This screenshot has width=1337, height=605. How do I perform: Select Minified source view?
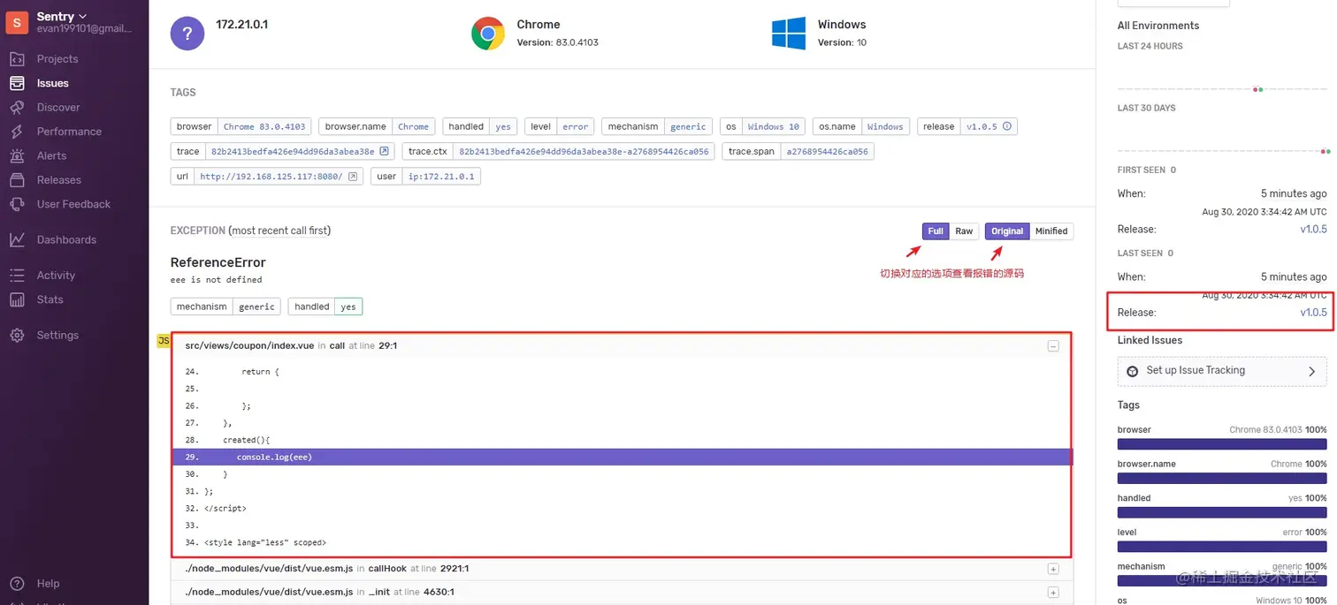coord(1051,231)
